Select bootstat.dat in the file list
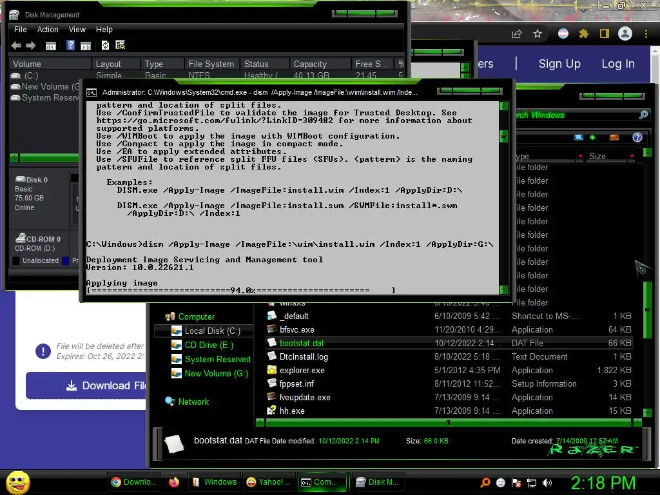The width and height of the screenshot is (660, 495). tap(449, 343)
